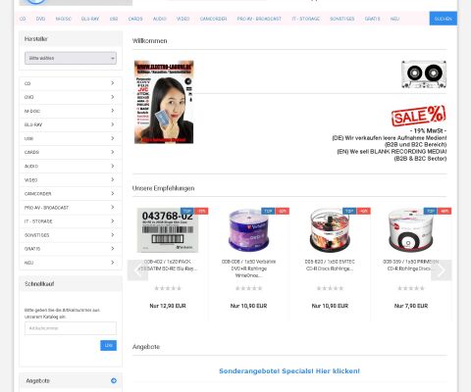The width and height of the screenshot is (471, 392).
Task: Select the SONSTIGES label in sidebar list
Action: coord(36,235)
